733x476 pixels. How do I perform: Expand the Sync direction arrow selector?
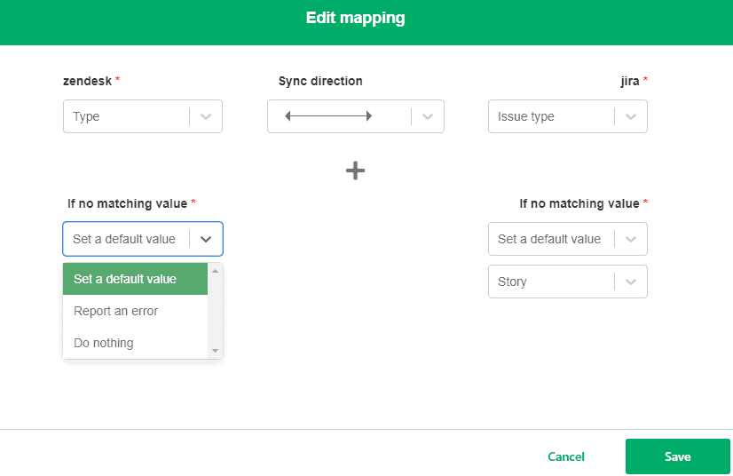355,116
